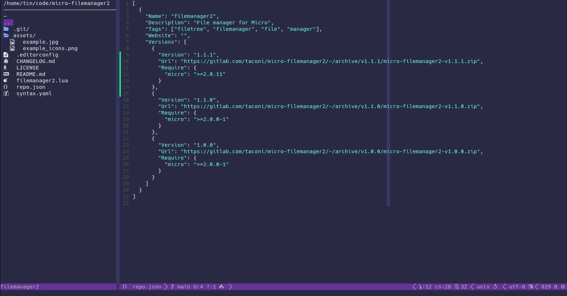This screenshot has height=296, width=567.
Task: Click line number 16 in the gutter
Action: tap(126, 100)
